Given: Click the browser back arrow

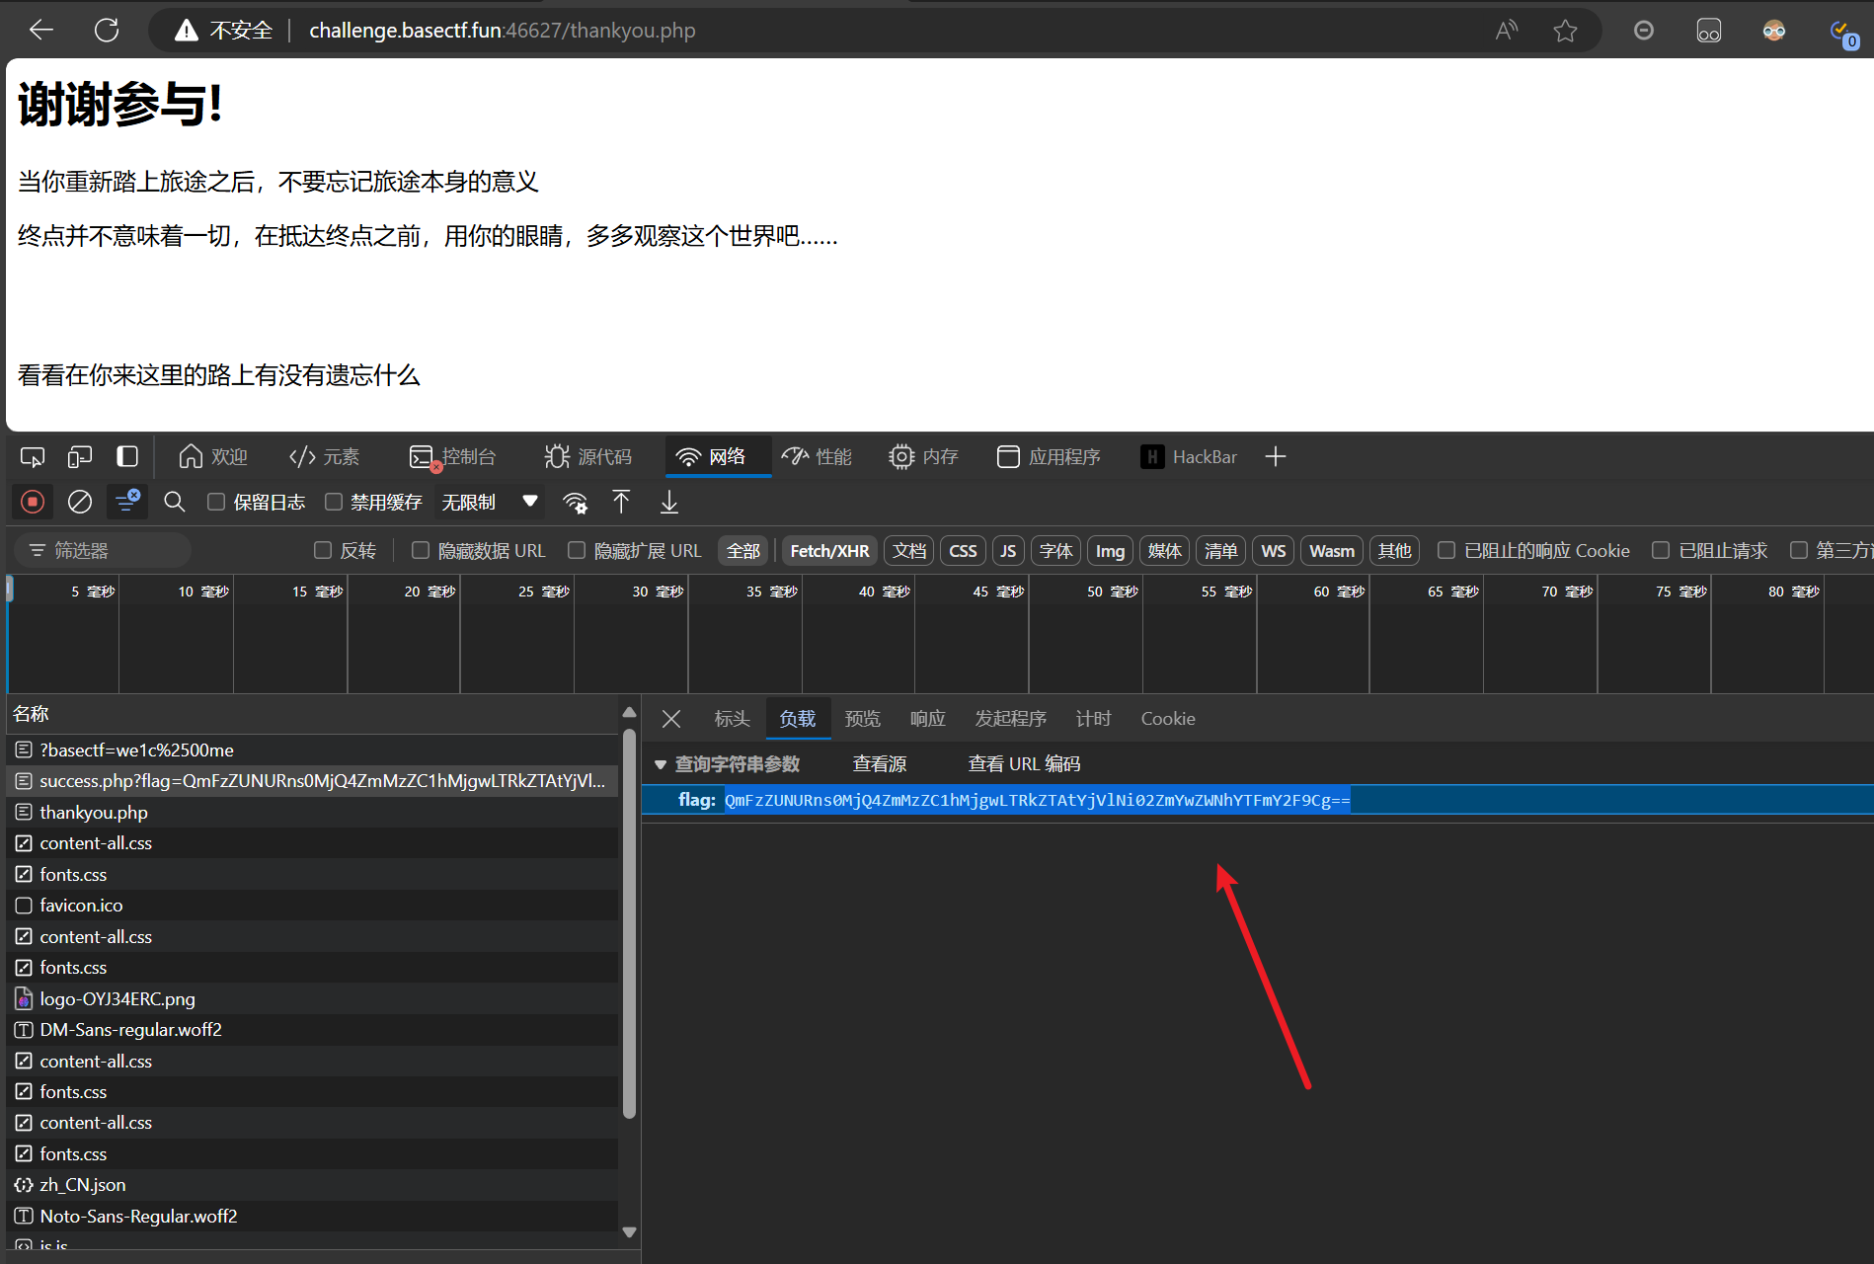Looking at the screenshot, I should click(x=41, y=31).
